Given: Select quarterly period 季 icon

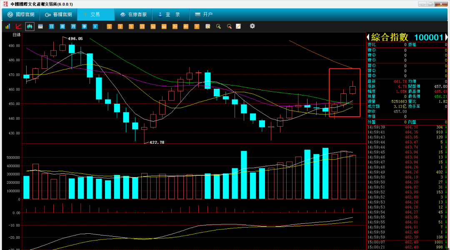Looking at the screenshot, I should [84, 26].
